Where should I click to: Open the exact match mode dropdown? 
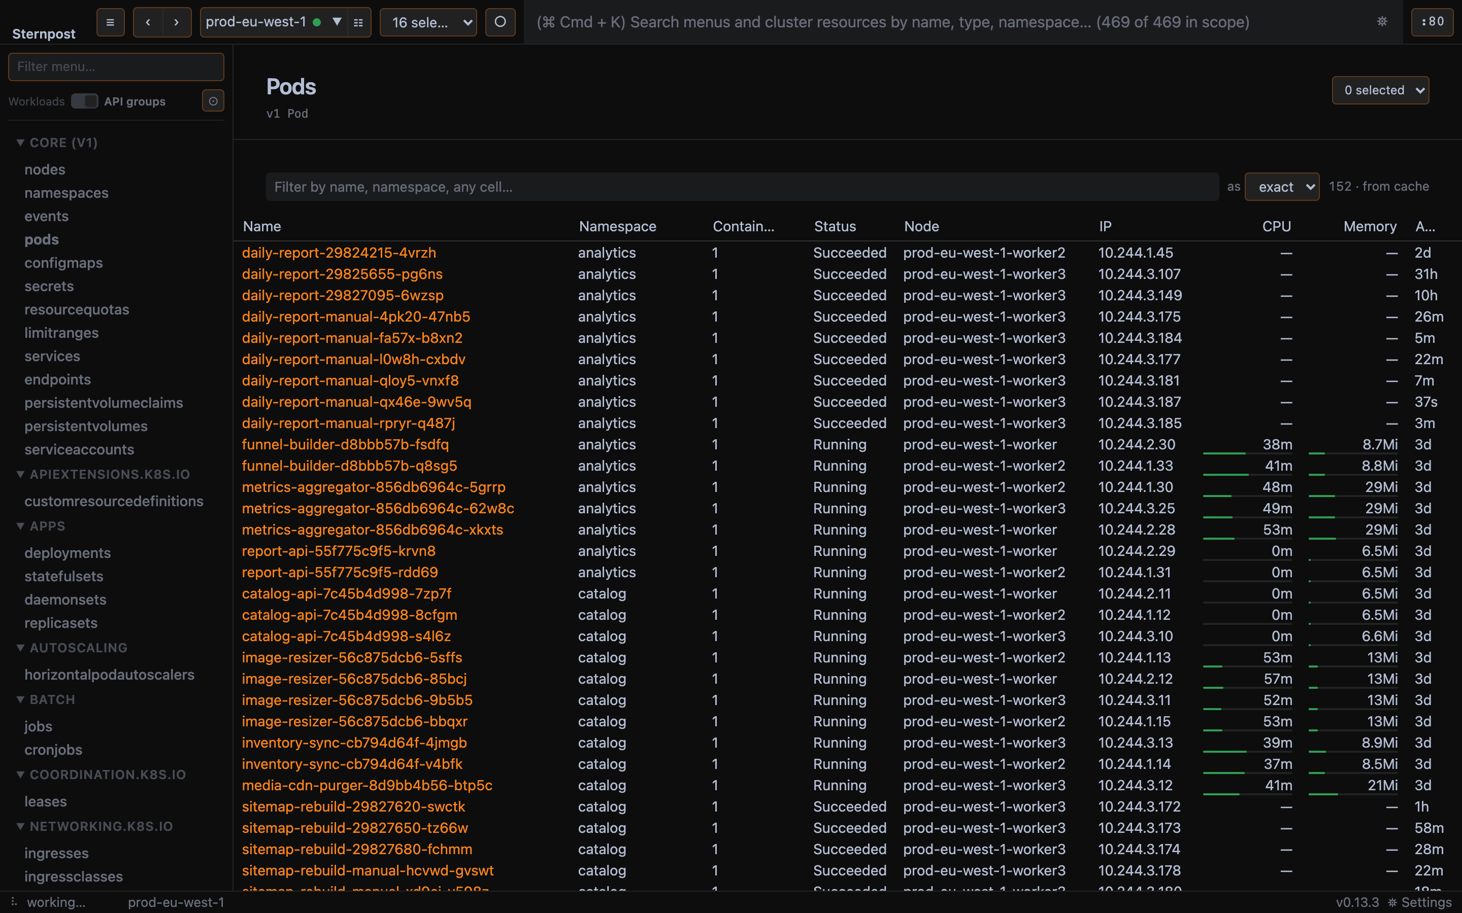(1282, 187)
